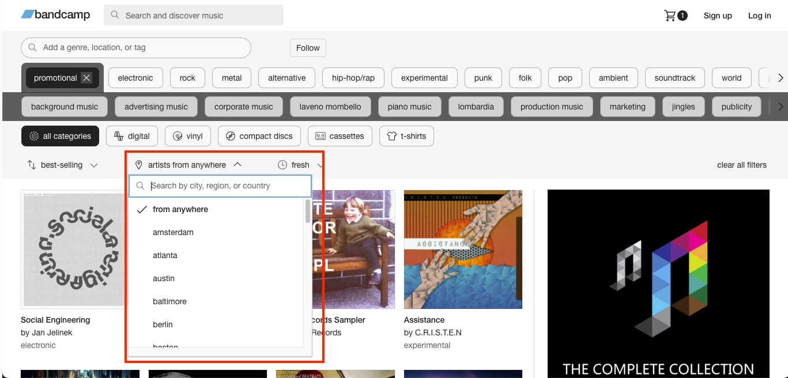Switch to the hip-hop/rap genre
Screen dimensions: 788x378
(x=353, y=77)
